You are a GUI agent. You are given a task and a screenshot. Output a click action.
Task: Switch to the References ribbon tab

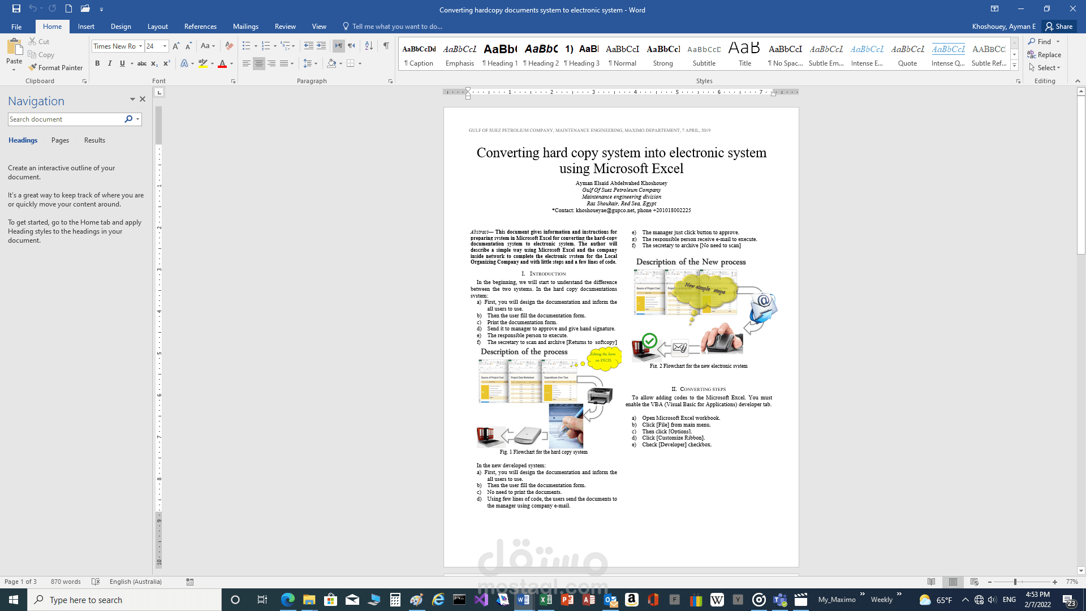coord(200,26)
